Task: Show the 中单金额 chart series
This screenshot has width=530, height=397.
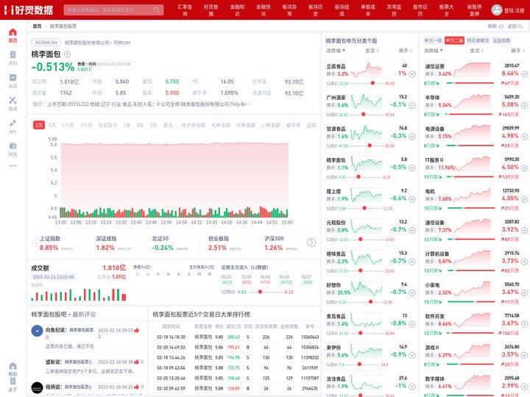Action: [246, 125]
